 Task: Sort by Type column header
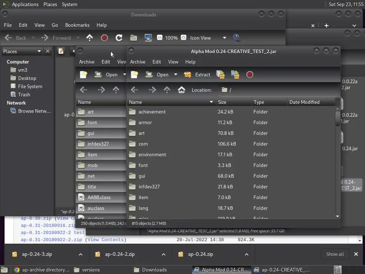click(x=269, y=102)
